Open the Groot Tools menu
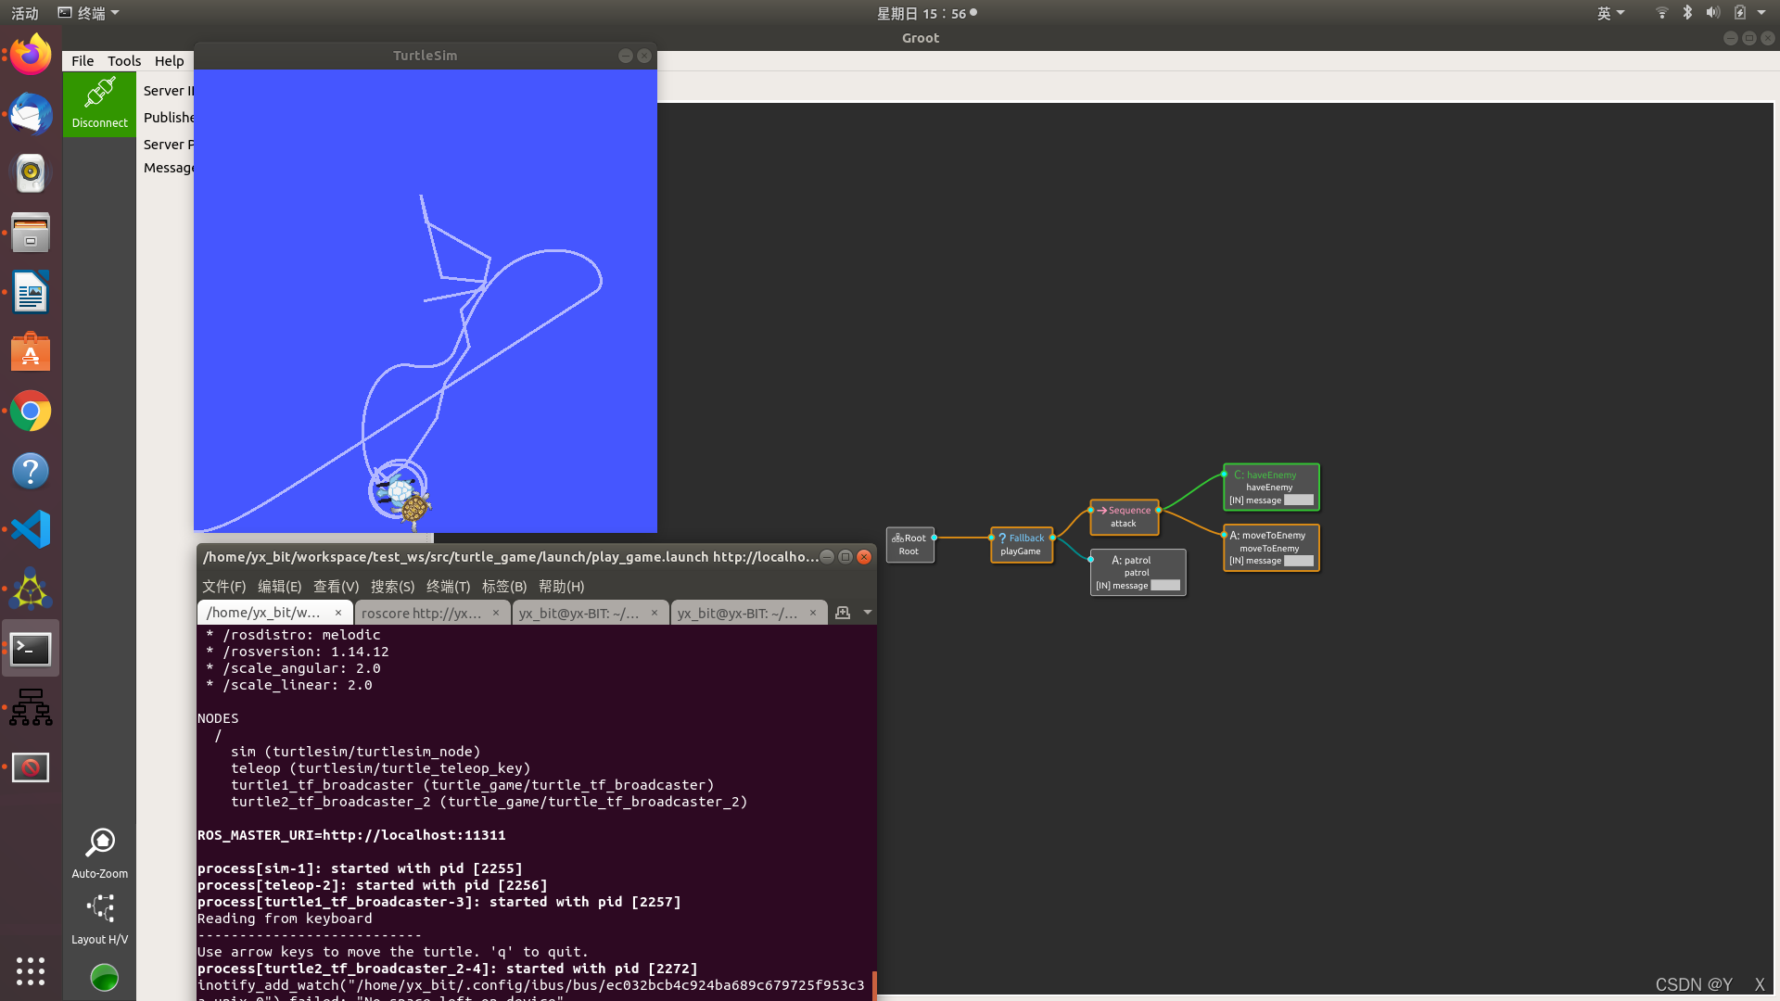 tap(124, 61)
